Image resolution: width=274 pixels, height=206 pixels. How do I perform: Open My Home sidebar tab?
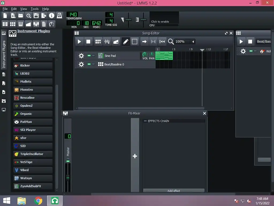pos(4,101)
